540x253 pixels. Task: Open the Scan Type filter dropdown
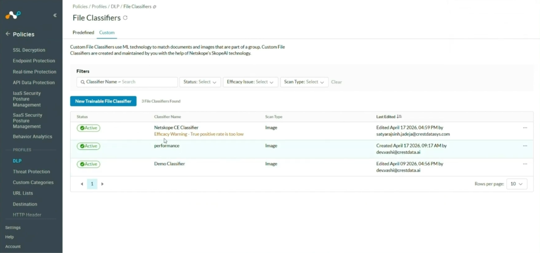(x=304, y=82)
